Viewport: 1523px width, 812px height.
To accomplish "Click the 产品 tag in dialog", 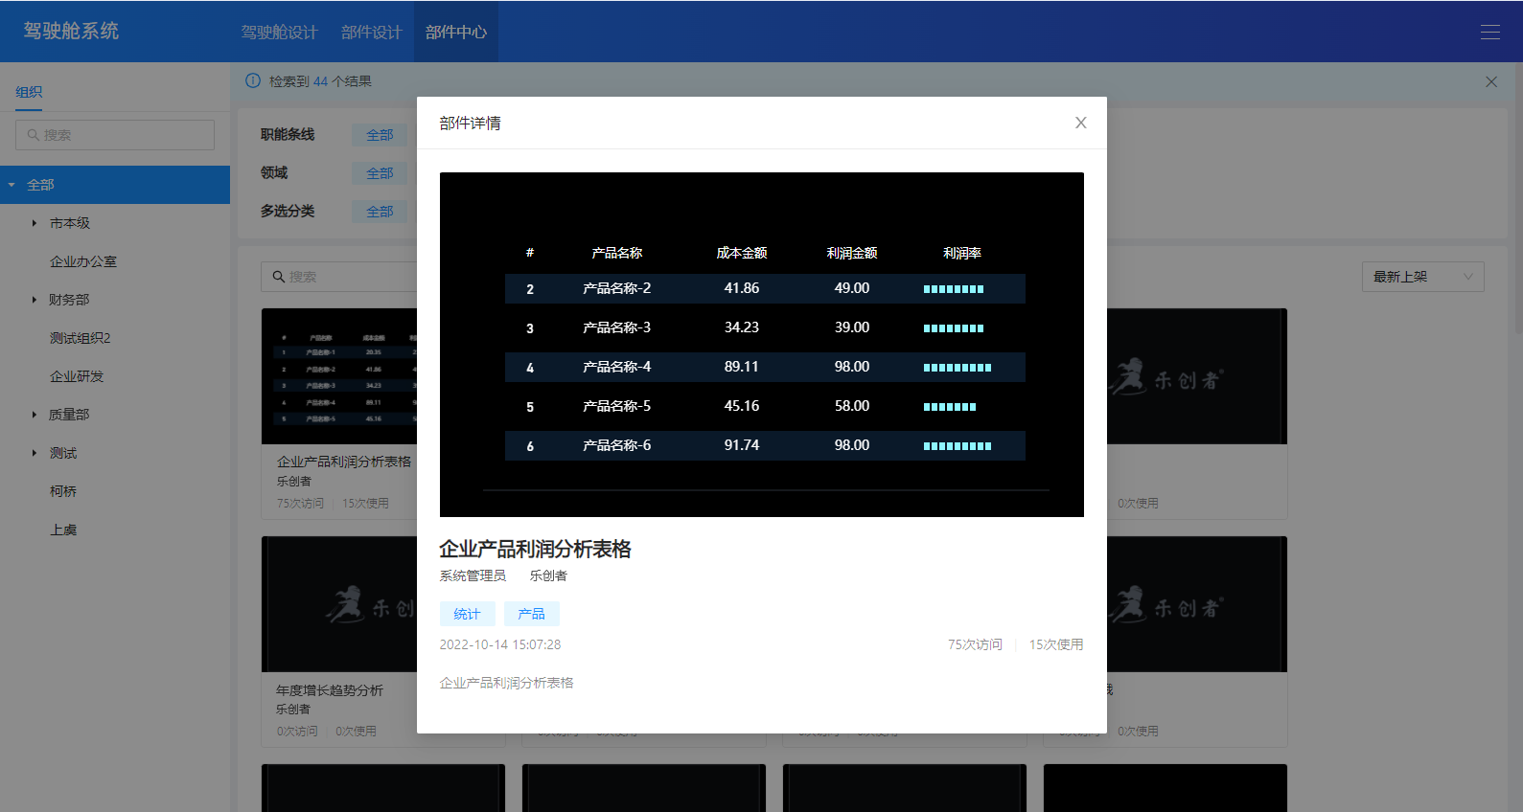I will point(531,614).
